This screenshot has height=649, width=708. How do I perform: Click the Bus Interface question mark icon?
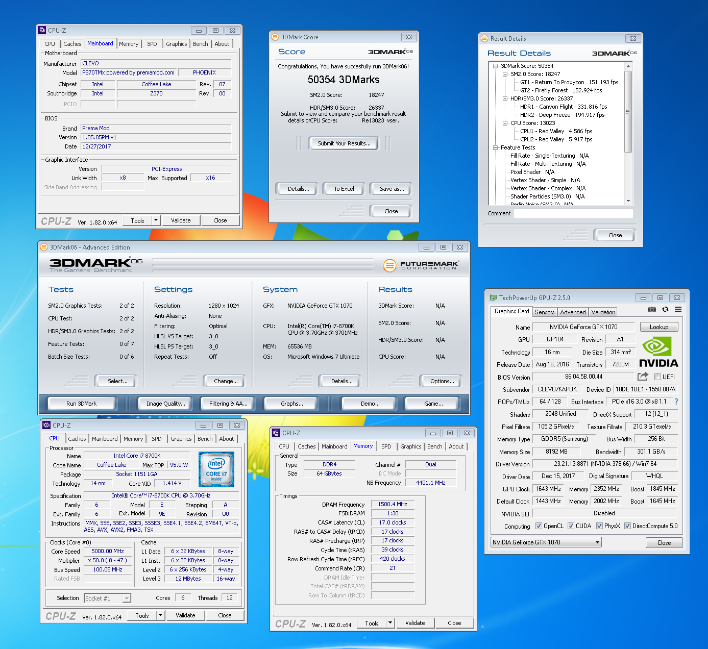click(676, 402)
